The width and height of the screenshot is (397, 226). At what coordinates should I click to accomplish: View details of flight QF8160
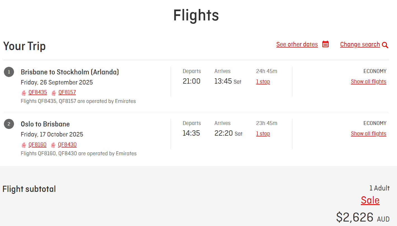(37, 145)
